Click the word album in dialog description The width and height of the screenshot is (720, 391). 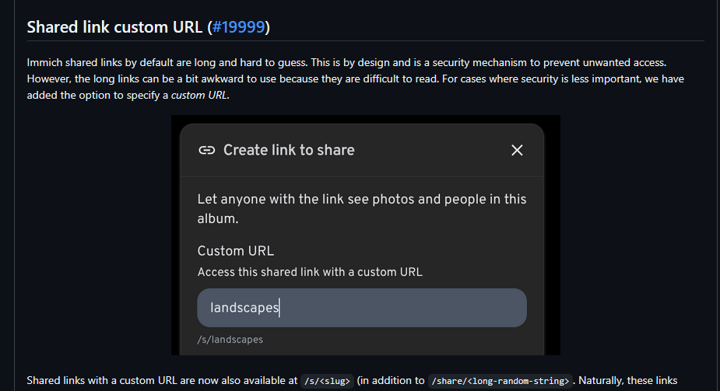point(216,219)
